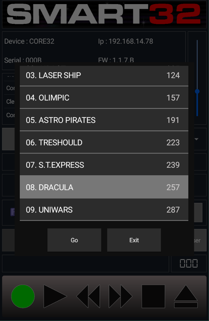The width and height of the screenshot is (209, 321).
Task: Click the SMART32 logo banner
Action: [x=104, y=14]
